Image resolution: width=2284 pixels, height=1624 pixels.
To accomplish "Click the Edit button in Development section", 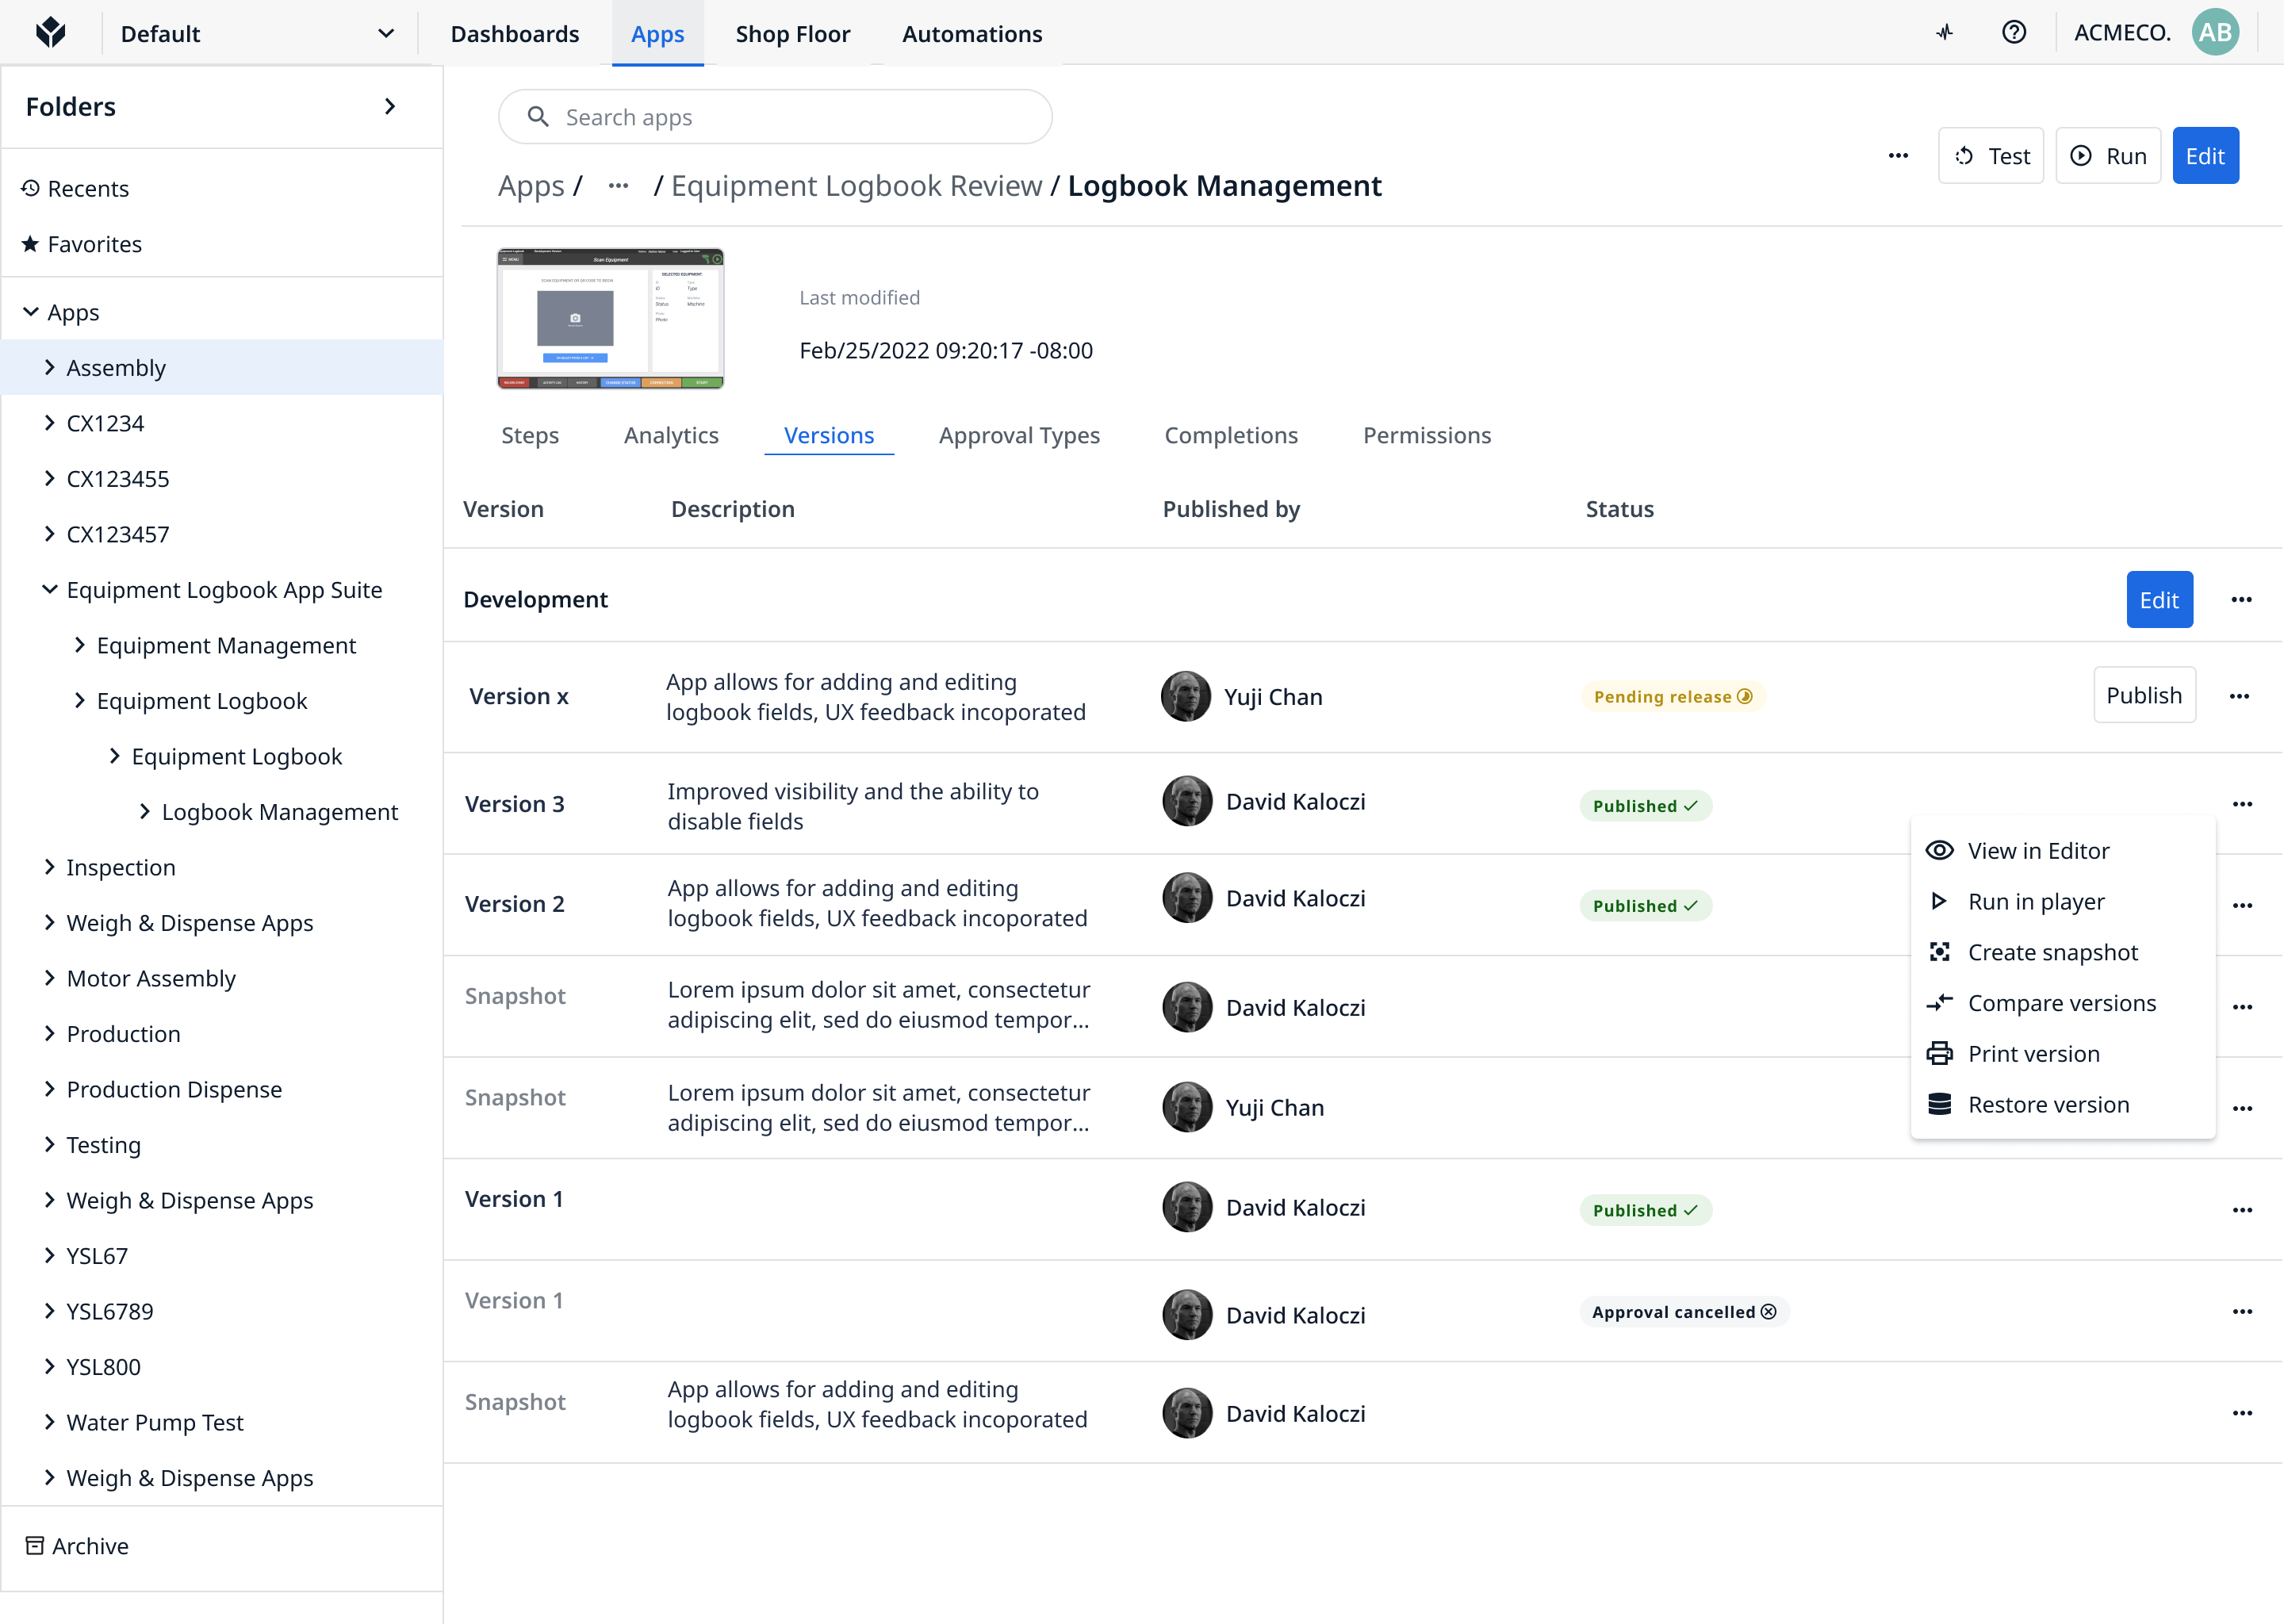I will 2159,599.
